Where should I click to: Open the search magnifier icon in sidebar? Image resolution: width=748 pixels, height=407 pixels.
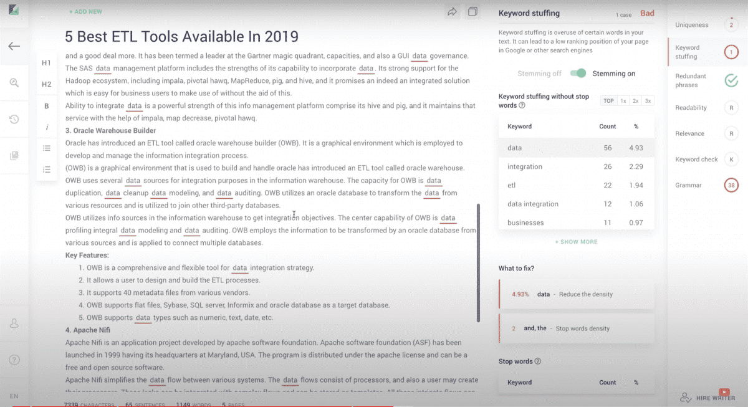(14, 83)
